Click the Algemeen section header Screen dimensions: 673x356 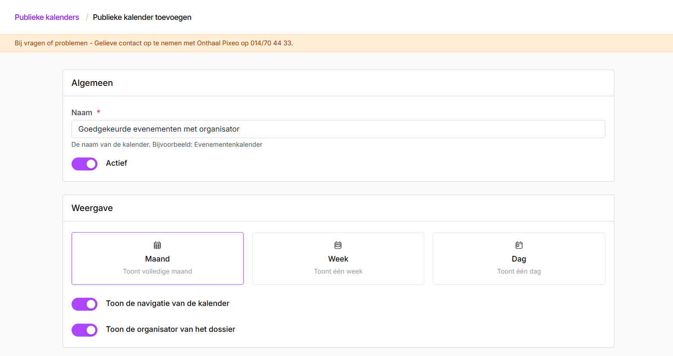click(x=92, y=83)
